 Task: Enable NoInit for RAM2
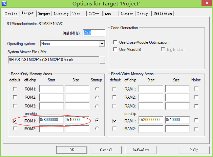pos(196,97)
